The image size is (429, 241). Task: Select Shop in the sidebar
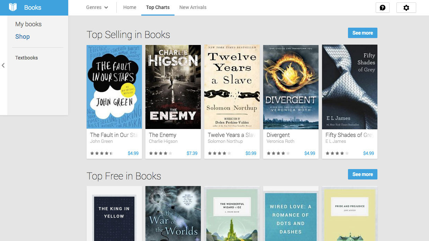(x=23, y=37)
